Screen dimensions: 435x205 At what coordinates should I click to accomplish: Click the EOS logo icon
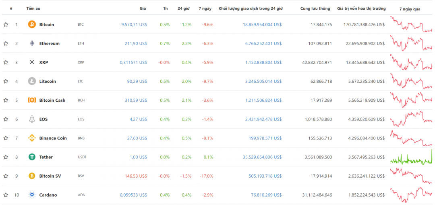coord(32,119)
